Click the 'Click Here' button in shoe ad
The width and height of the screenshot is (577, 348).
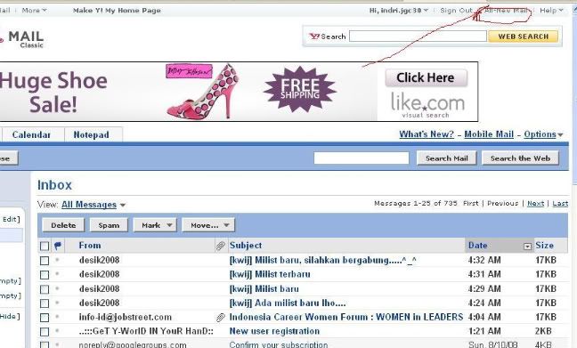427,78
